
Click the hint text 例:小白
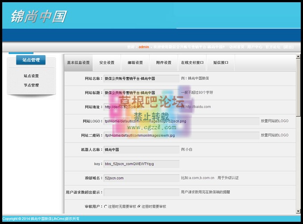click(x=186, y=149)
